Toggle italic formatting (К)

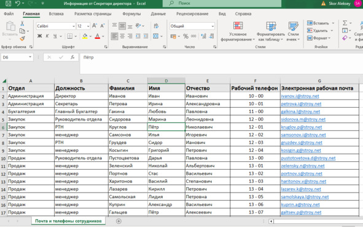47,36
